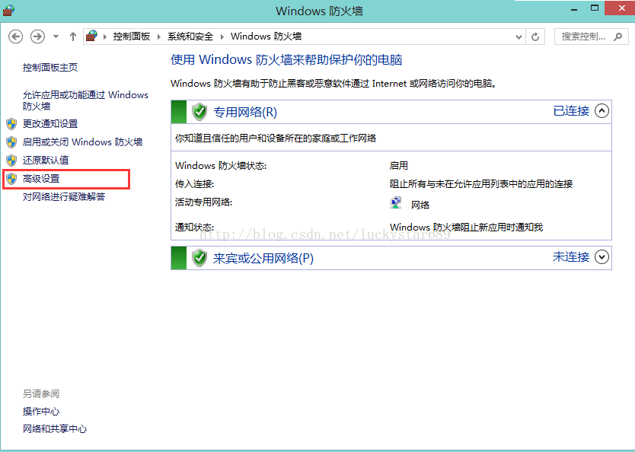Click Windows 防火墙 breadcrumb in address bar
The height and width of the screenshot is (452, 635).
coord(266,37)
